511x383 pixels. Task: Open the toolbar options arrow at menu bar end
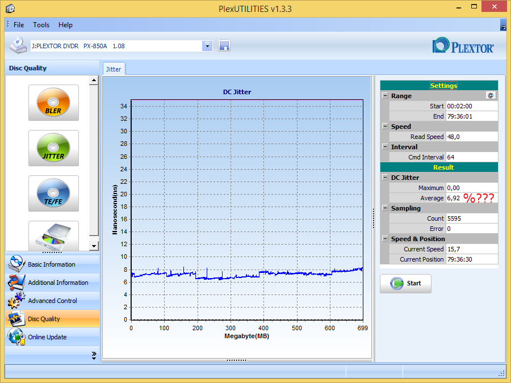[503, 26]
